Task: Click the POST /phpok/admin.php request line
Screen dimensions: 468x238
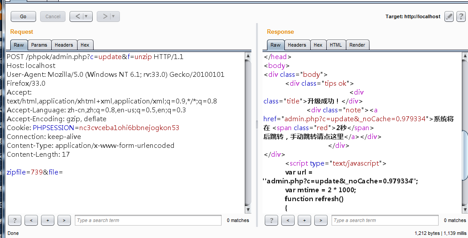Action: [95, 57]
